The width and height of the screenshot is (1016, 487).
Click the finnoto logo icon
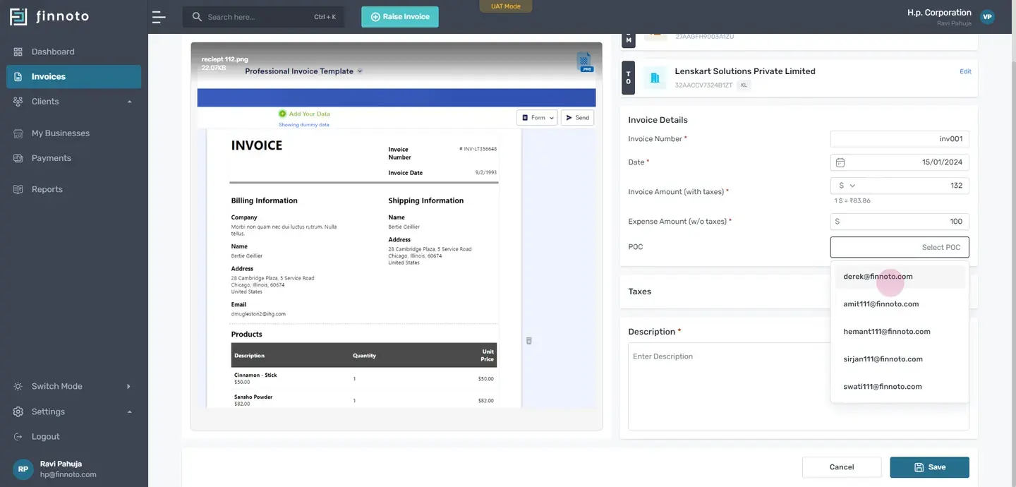18,16
